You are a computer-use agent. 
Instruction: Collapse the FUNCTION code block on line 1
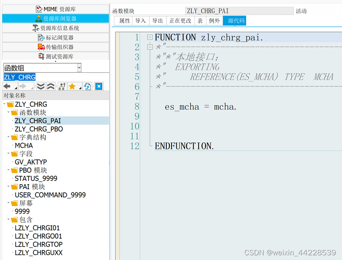[x=150, y=37]
